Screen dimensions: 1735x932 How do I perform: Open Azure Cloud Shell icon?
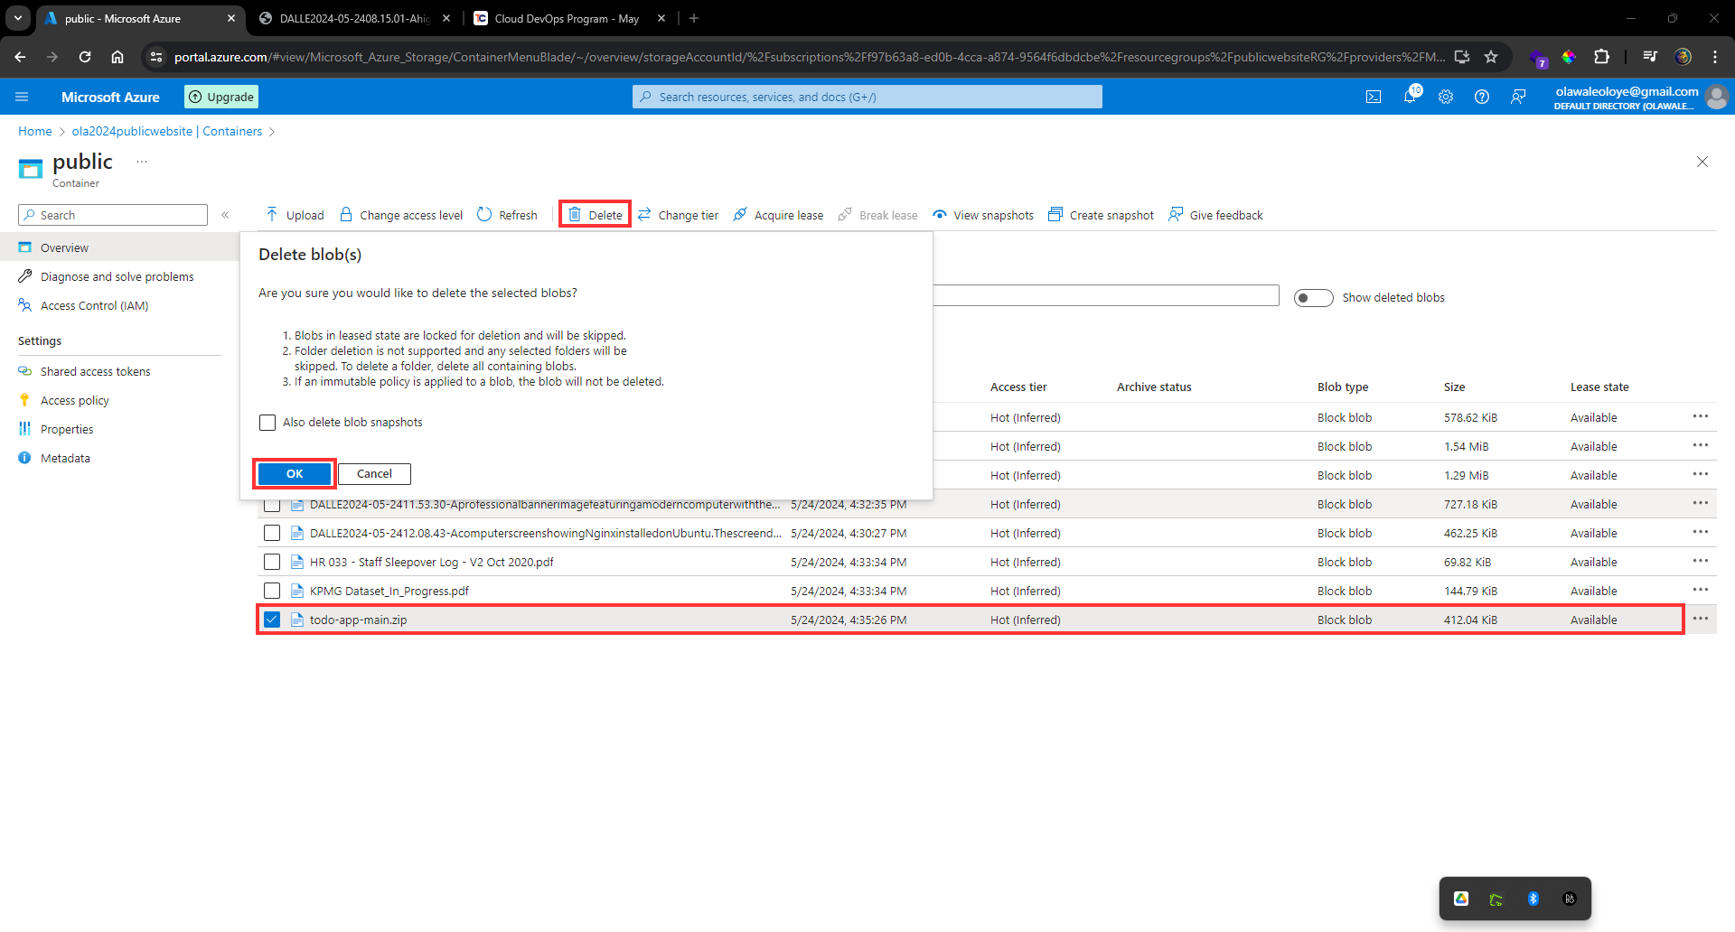(x=1374, y=97)
